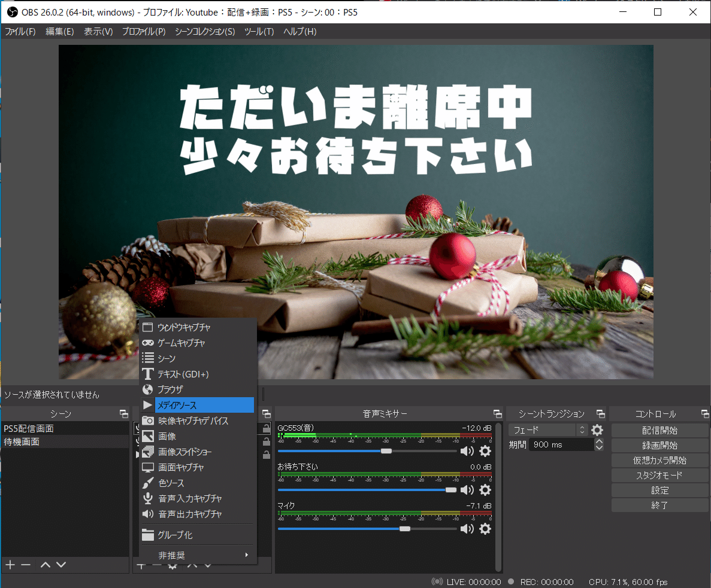
Task: Click the highlighted Media Source (メディアソース) entry
Action: (198, 405)
